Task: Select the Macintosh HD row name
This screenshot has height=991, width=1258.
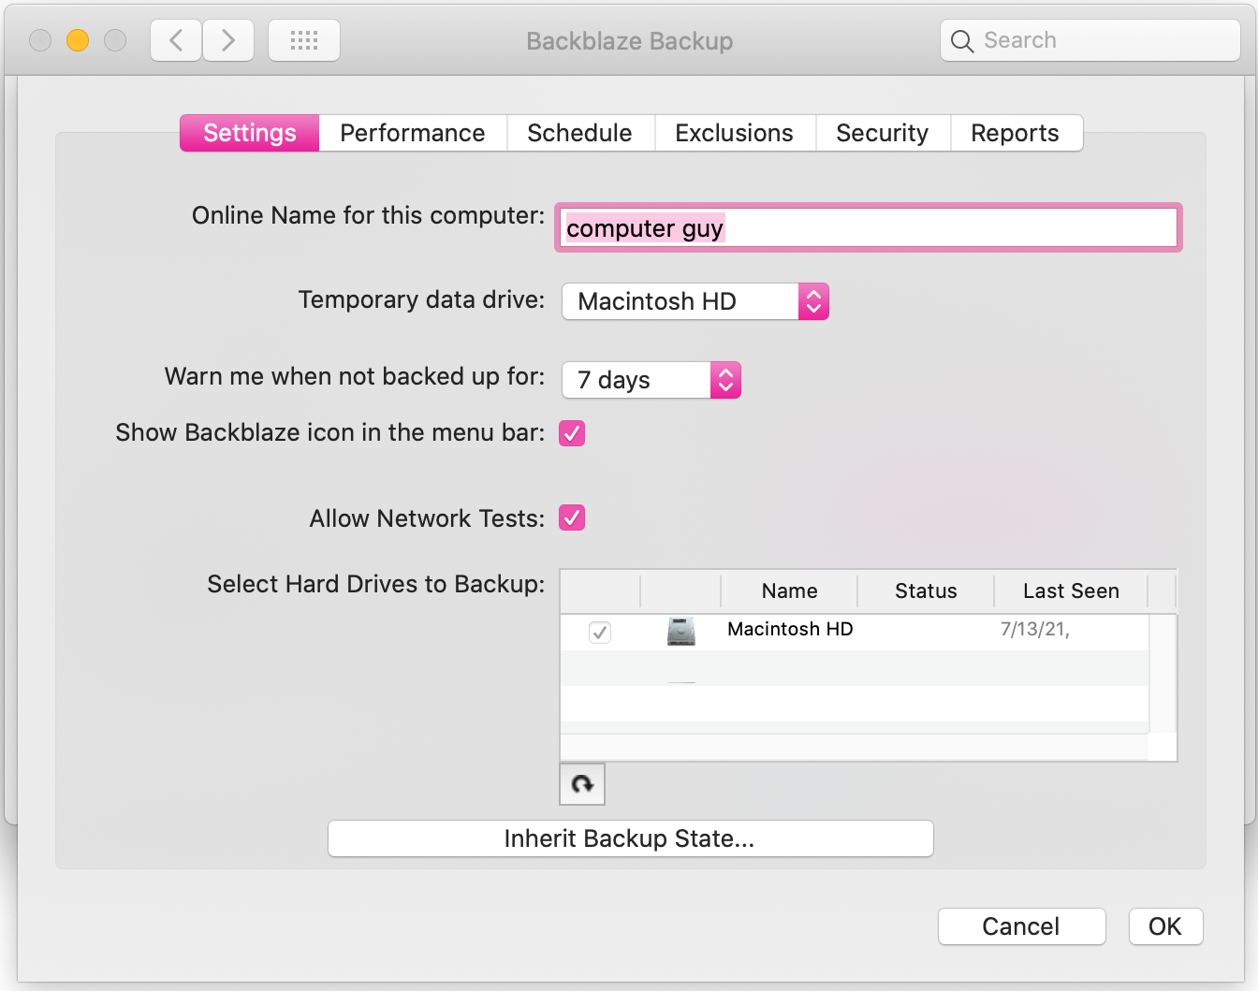Action: 790,629
